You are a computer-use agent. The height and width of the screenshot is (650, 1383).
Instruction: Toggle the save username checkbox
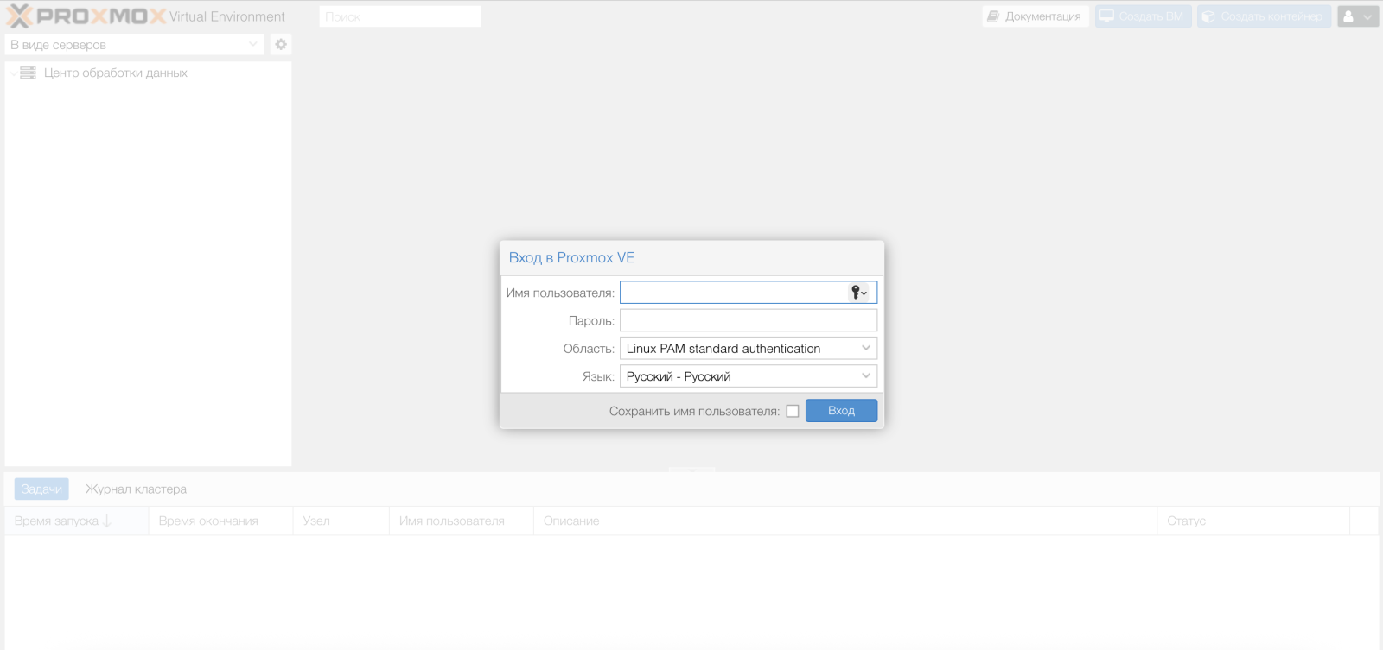pyautogui.click(x=793, y=411)
